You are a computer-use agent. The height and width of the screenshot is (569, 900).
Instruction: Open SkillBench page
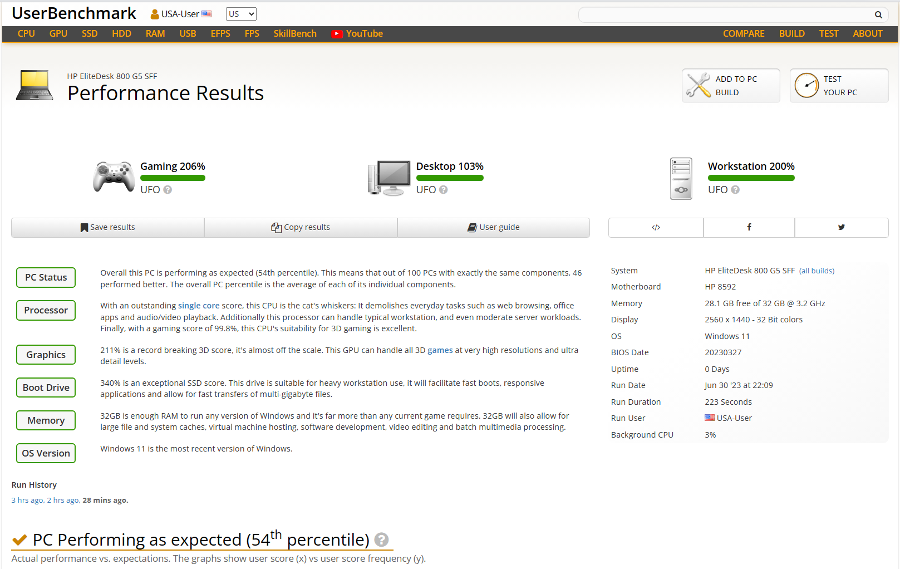[295, 33]
